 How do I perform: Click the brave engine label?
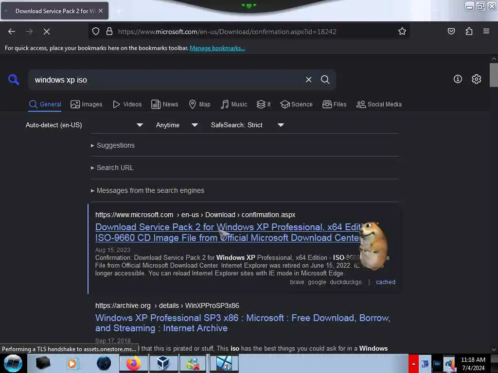pos(297,282)
